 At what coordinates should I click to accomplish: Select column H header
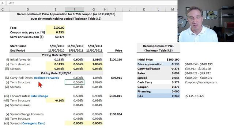point(105,9)
